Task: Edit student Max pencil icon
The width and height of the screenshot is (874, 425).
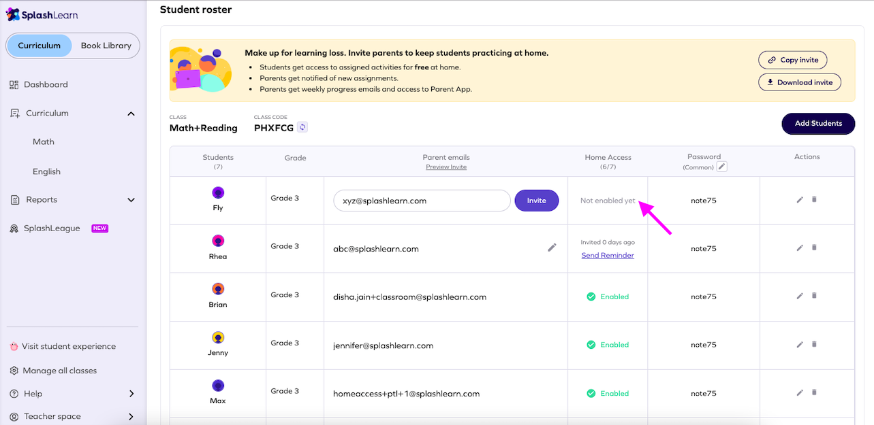Action: (800, 392)
